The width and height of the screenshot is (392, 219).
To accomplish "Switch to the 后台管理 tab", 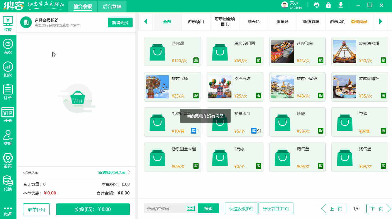I will click(112, 6).
